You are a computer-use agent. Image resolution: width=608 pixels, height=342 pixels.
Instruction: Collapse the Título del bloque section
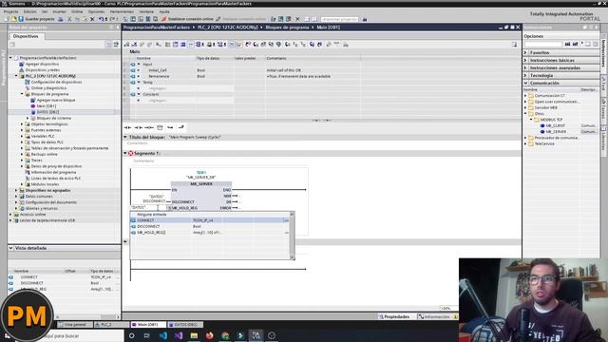pyautogui.click(x=125, y=137)
